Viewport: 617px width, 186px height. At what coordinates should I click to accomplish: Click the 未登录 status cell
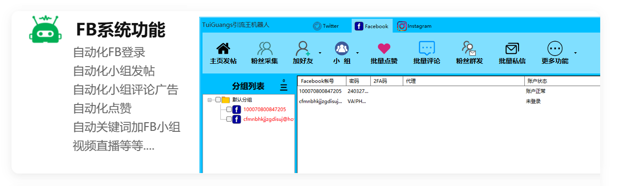tap(533, 101)
